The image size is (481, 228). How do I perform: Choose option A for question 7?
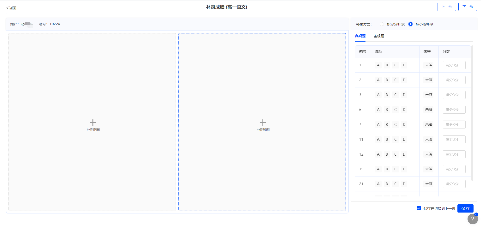pyautogui.click(x=378, y=125)
